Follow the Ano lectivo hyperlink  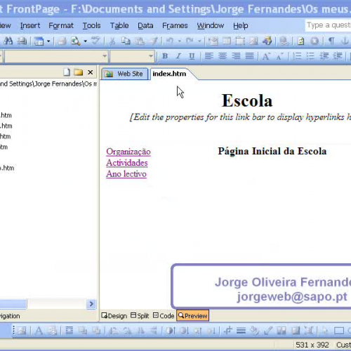click(126, 174)
